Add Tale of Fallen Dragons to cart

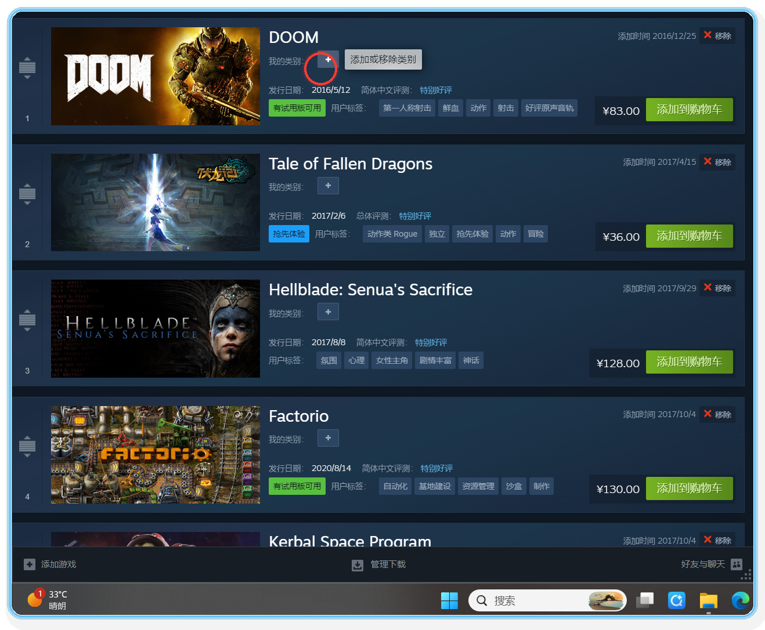[x=690, y=236]
